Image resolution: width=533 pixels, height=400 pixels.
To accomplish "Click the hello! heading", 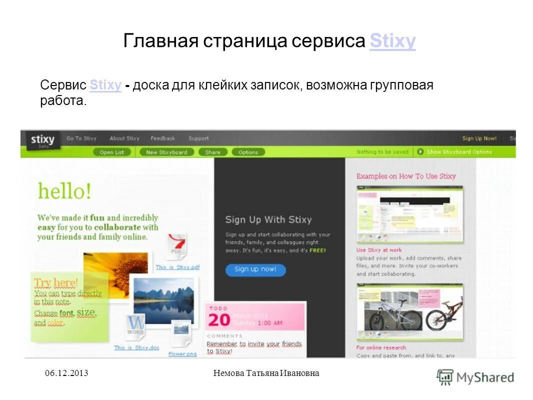I will pyautogui.click(x=64, y=191).
